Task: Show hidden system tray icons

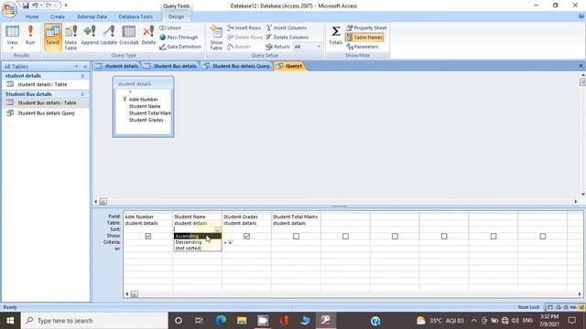Action: (474, 321)
